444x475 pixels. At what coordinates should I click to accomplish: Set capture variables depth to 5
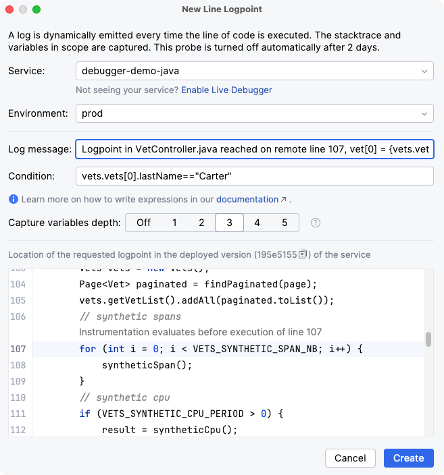(x=285, y=223)
